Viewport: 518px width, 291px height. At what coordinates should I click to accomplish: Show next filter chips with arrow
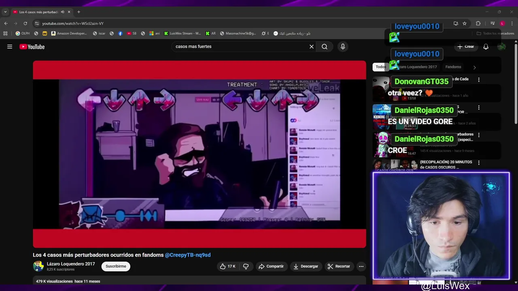[474, 67]
